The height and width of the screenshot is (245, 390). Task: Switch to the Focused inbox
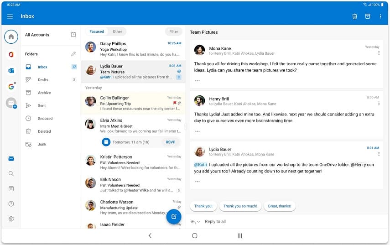click(x=97, y=31)
